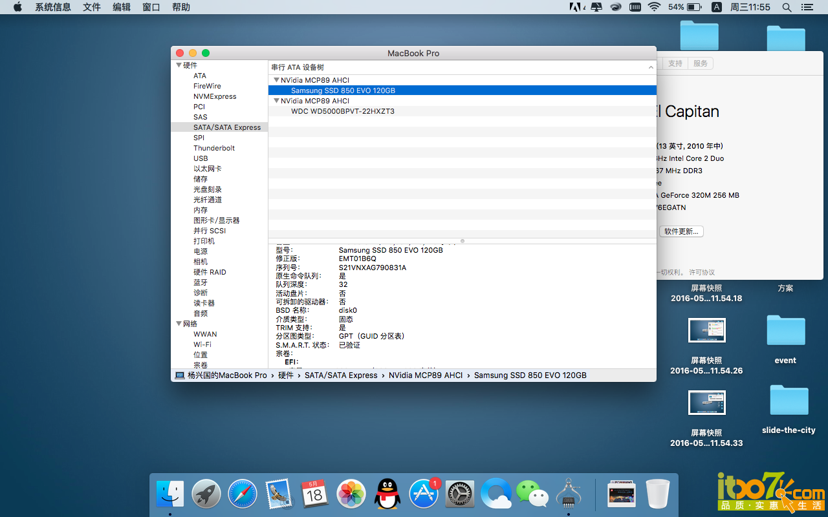Image resolution: width=828 pixels, height=517 pixels.
Task: Open 许可协议 link in About window
Action: tap(702, 273)
